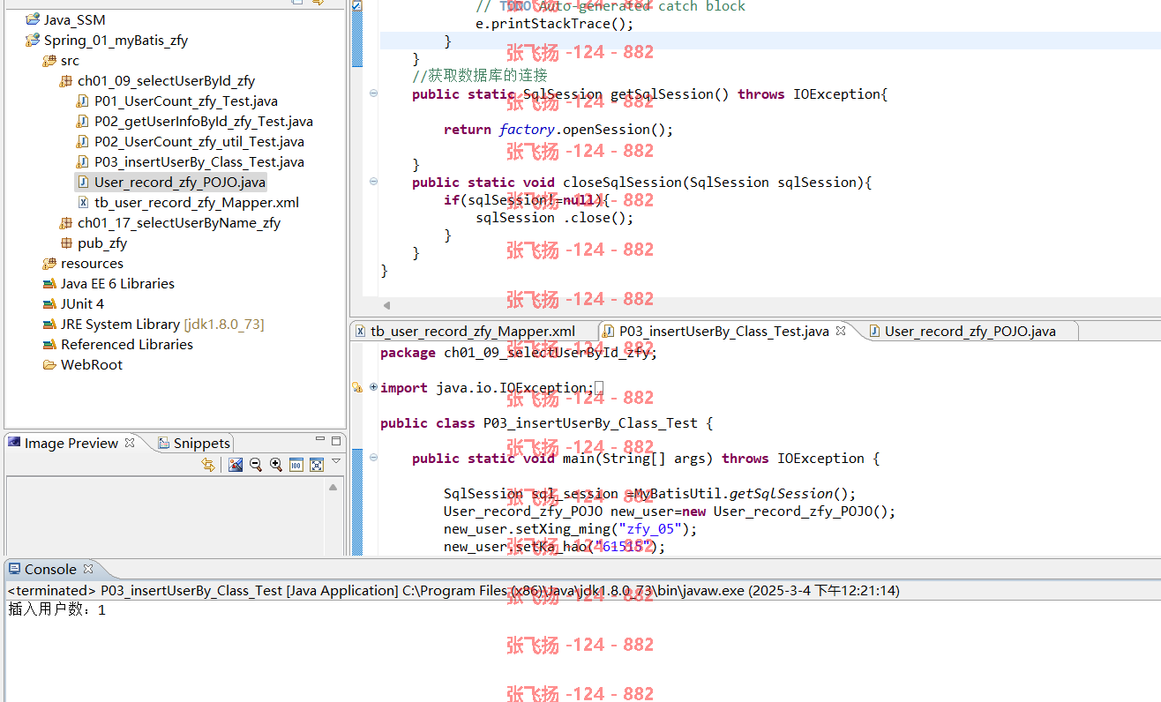The height and width of the screenshot is (702, 1161).
Task: Click the JRE System Library icon
Action: click(49, 324)
